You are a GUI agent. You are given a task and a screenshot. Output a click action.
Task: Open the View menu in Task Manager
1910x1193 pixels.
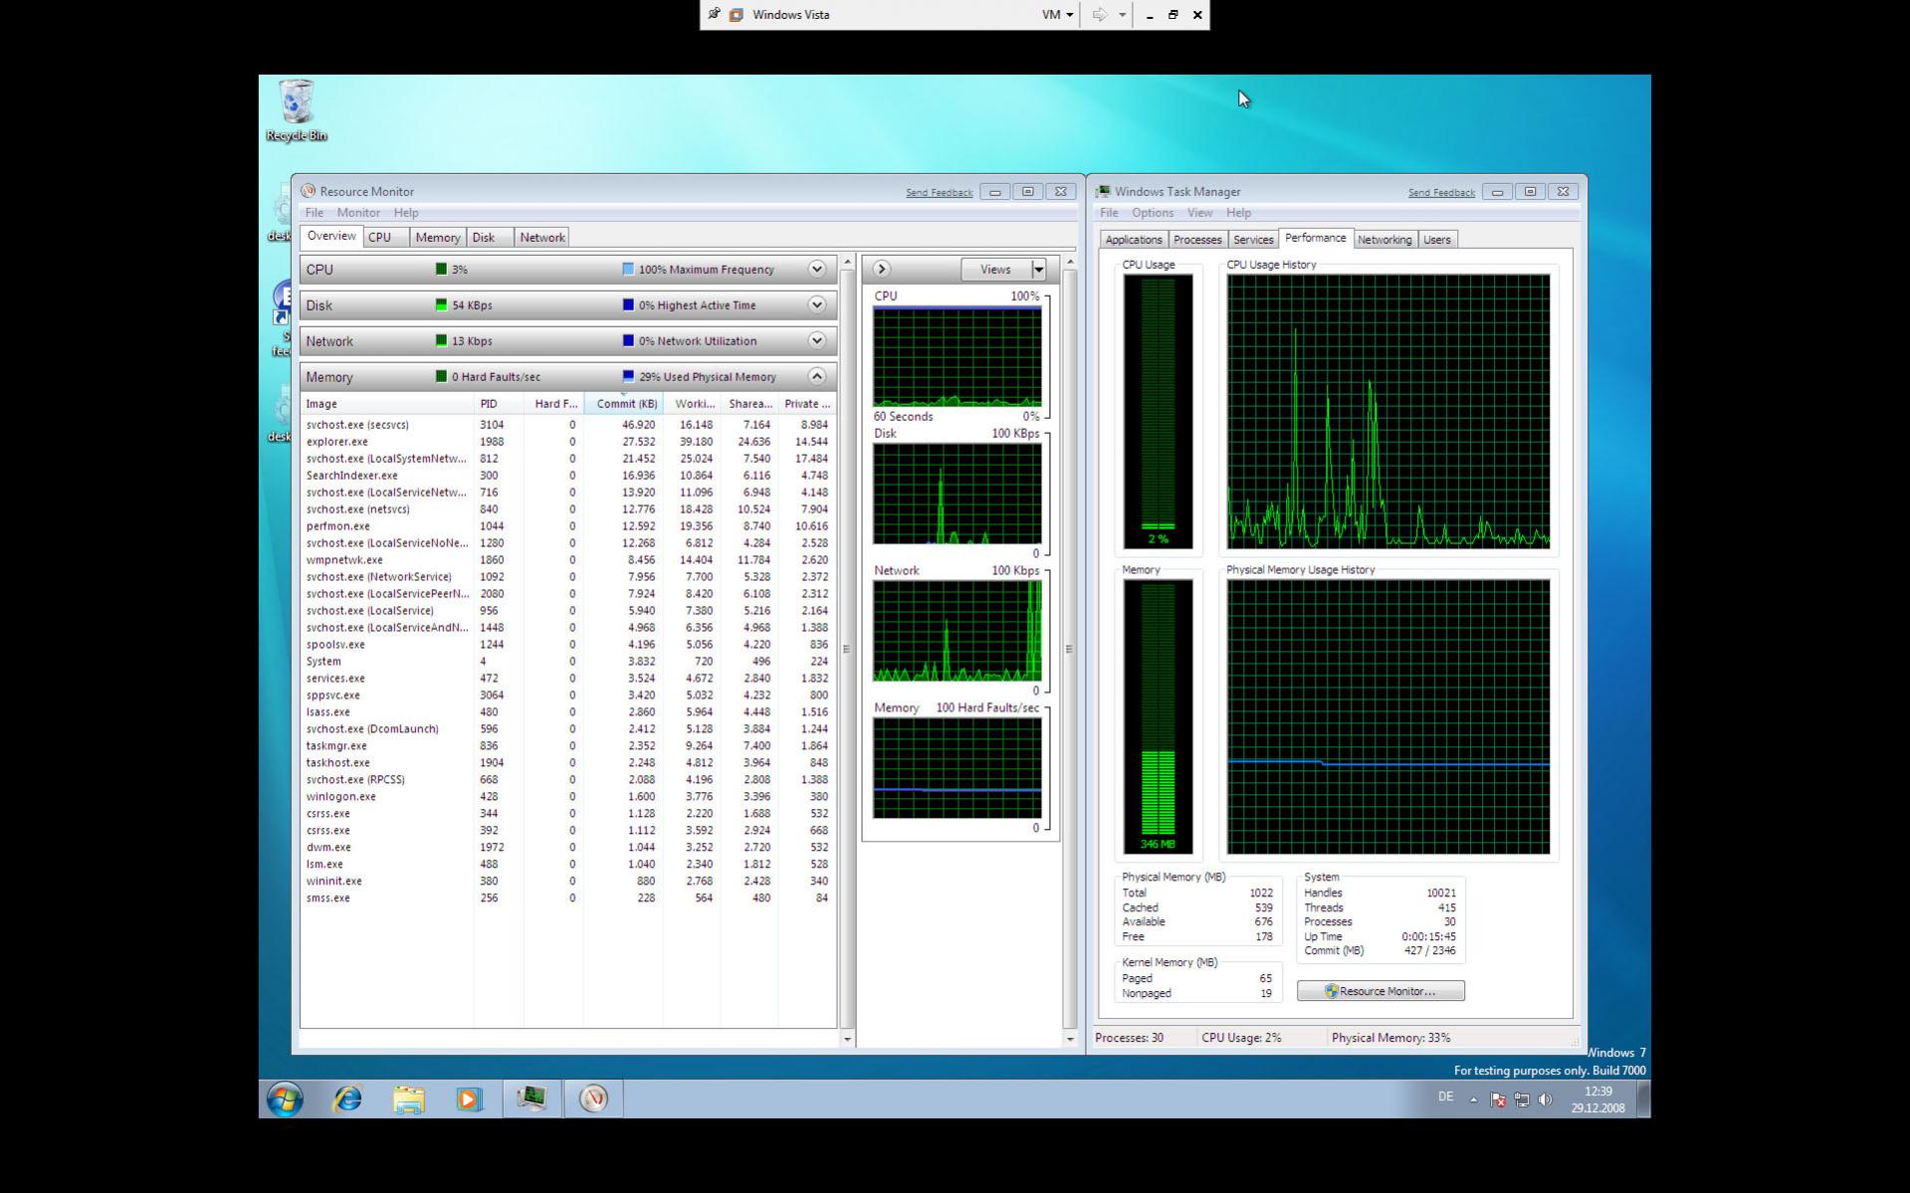click(x=1199, y=213)
